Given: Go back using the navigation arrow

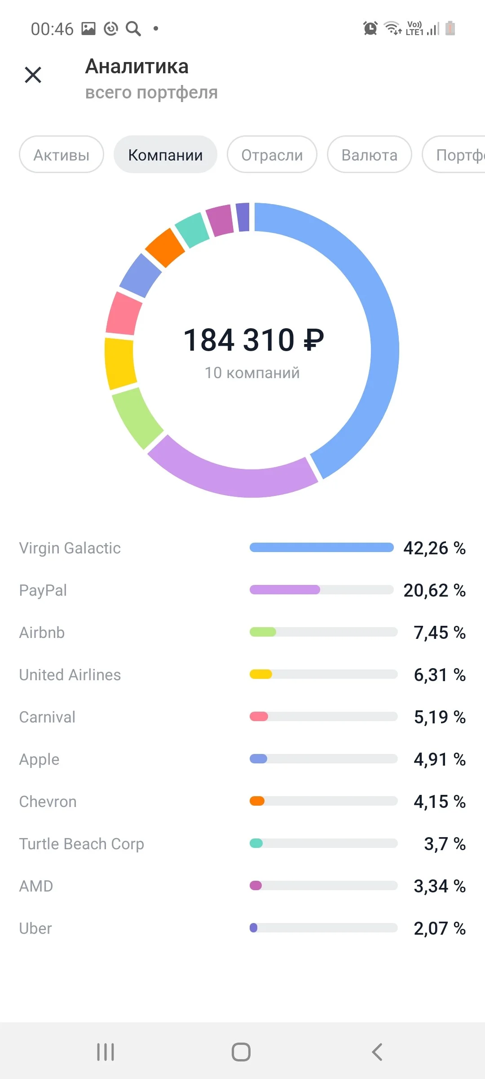Looking at the screenshot, I should 377,1052.
